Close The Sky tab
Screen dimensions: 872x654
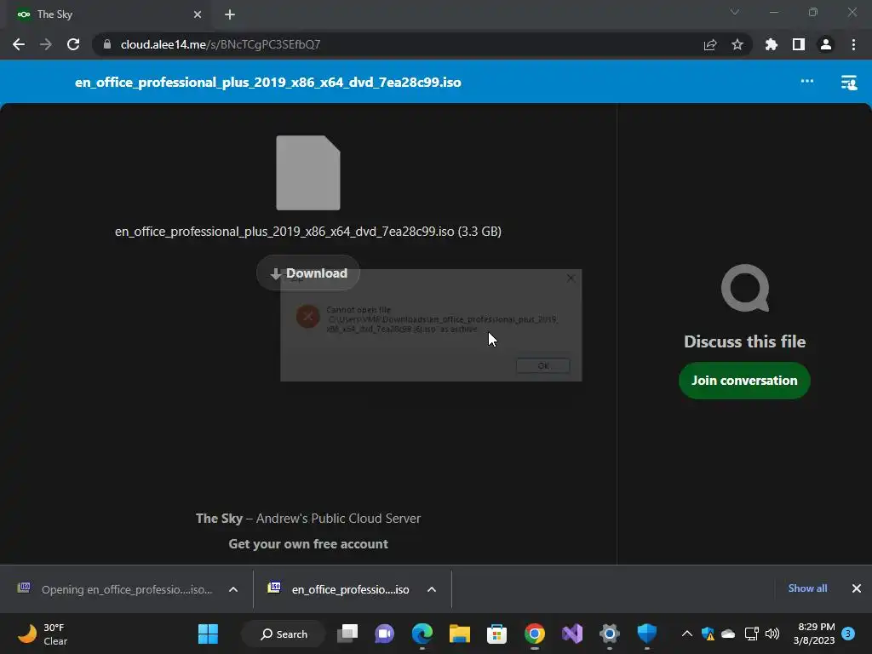tap(198, 14)
